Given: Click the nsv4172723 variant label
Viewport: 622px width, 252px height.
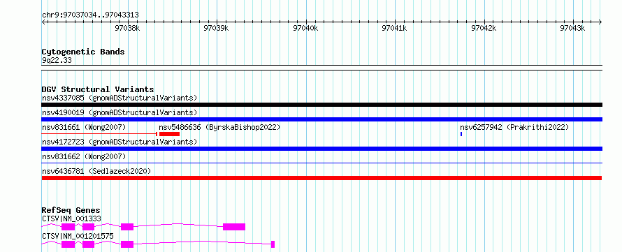Looking at the screenshot, I should pos(120,142).
